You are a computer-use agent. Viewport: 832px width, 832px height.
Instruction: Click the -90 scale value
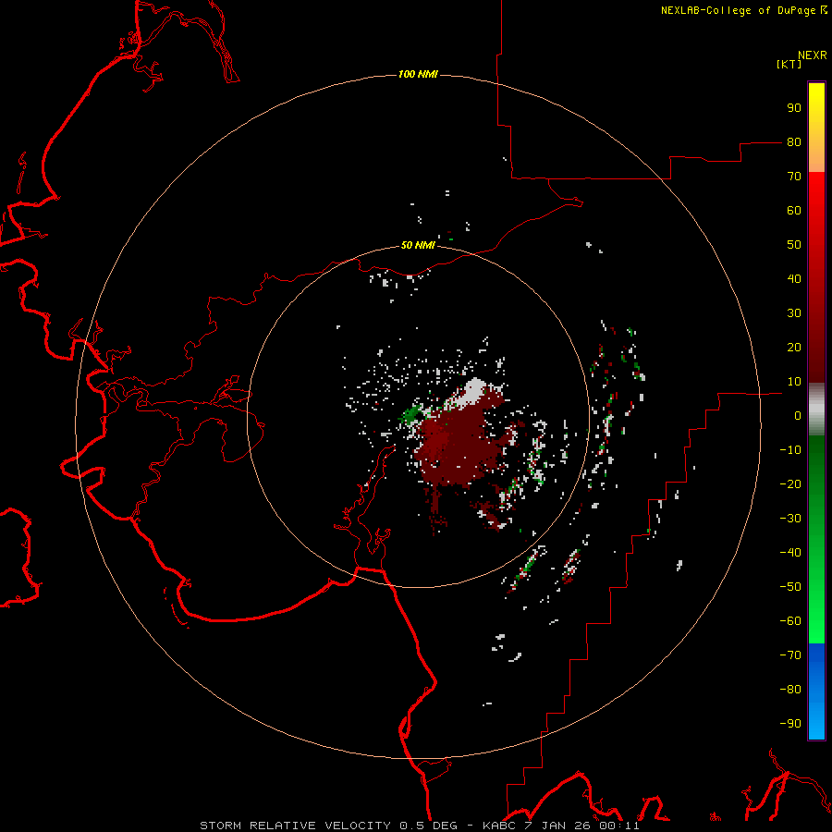click(x=790, y=724)
